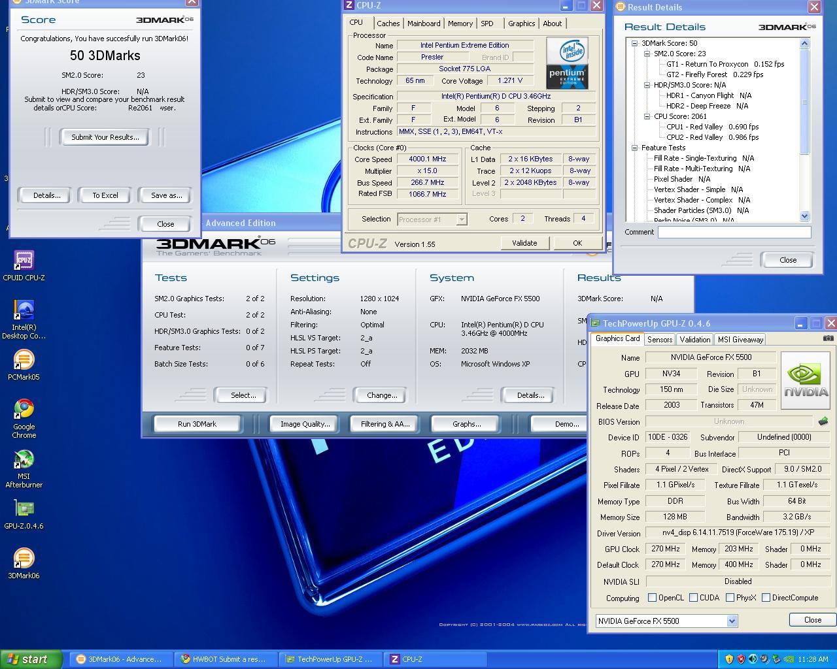
Task: Switch to the Sensors tab in GPU-Z
Action: click(660, 340)
